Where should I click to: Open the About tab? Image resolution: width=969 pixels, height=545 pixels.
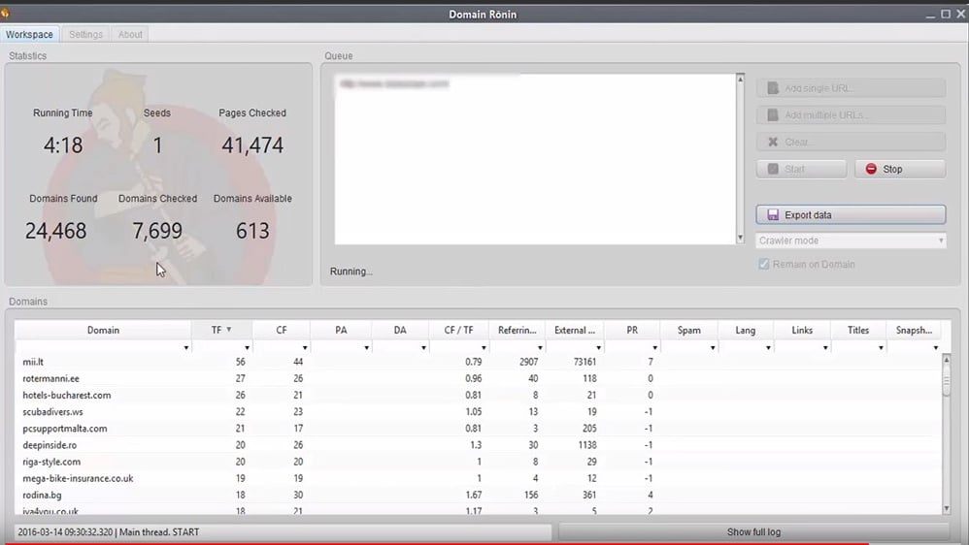tap(130, 34)
